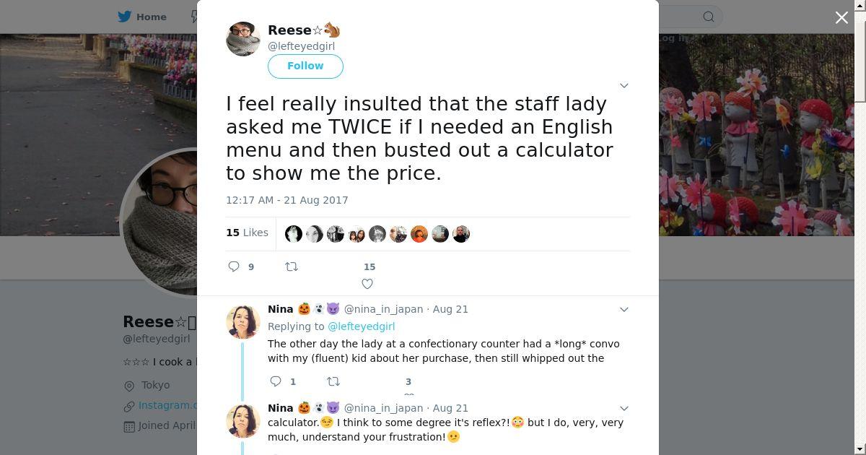Viewport: 866px width, 455px height.
Task: Click the 15 Likes count
Action: click(247, 233)
